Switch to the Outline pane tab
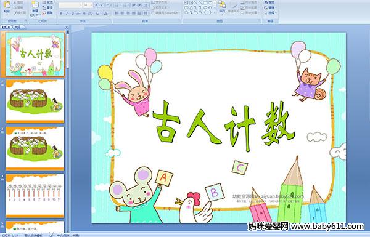Viewport: 370px width, 237px height. click(17, 27)
